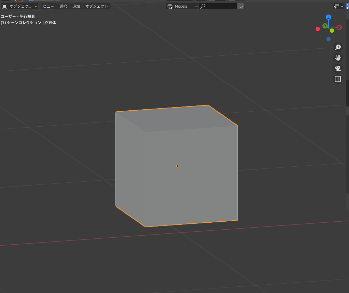Open the 選択 menu
The width and height of the screenshot is (349, 293).
[63, 6]
